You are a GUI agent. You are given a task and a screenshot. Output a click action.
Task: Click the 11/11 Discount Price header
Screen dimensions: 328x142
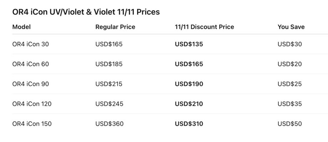tap(204, 27)
